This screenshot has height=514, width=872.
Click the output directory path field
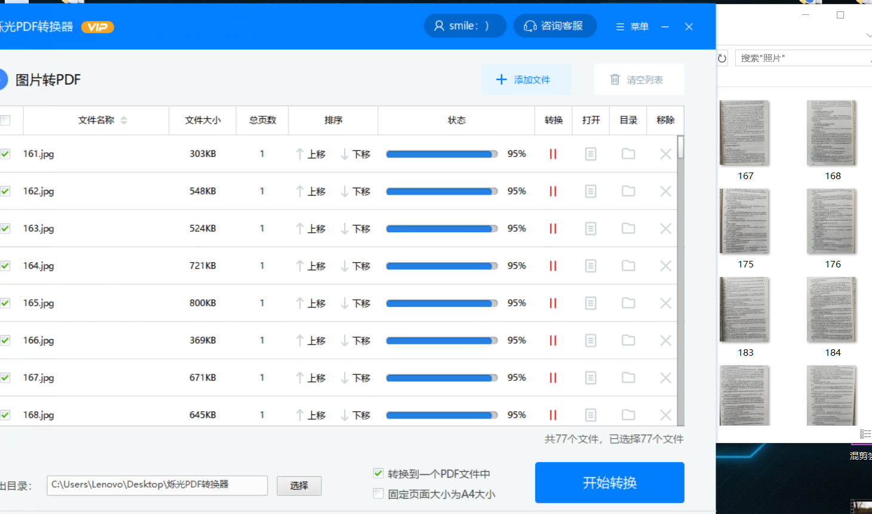(x=157, y=485)
